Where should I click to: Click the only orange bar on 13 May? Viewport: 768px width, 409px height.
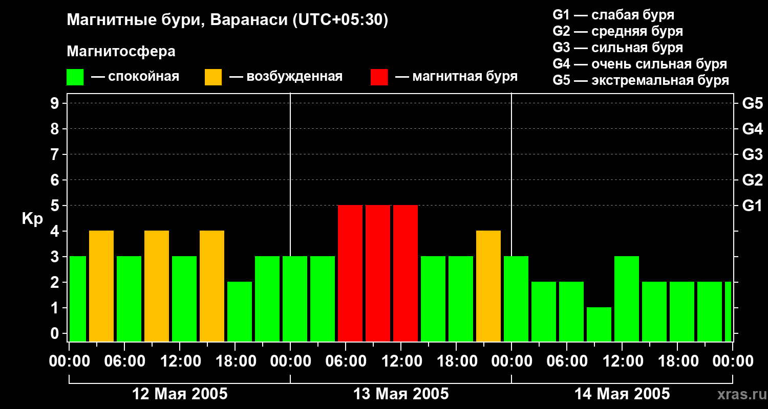tap(488, 286)
